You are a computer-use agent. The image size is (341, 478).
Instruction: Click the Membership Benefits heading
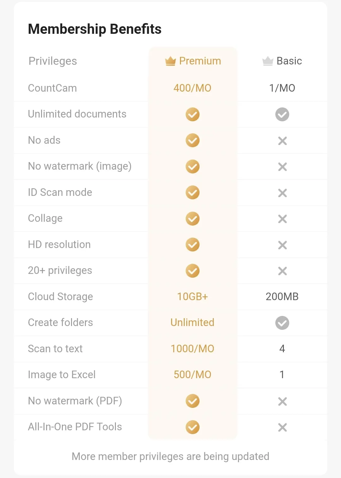pyautogui.click(x=95, y=29)
